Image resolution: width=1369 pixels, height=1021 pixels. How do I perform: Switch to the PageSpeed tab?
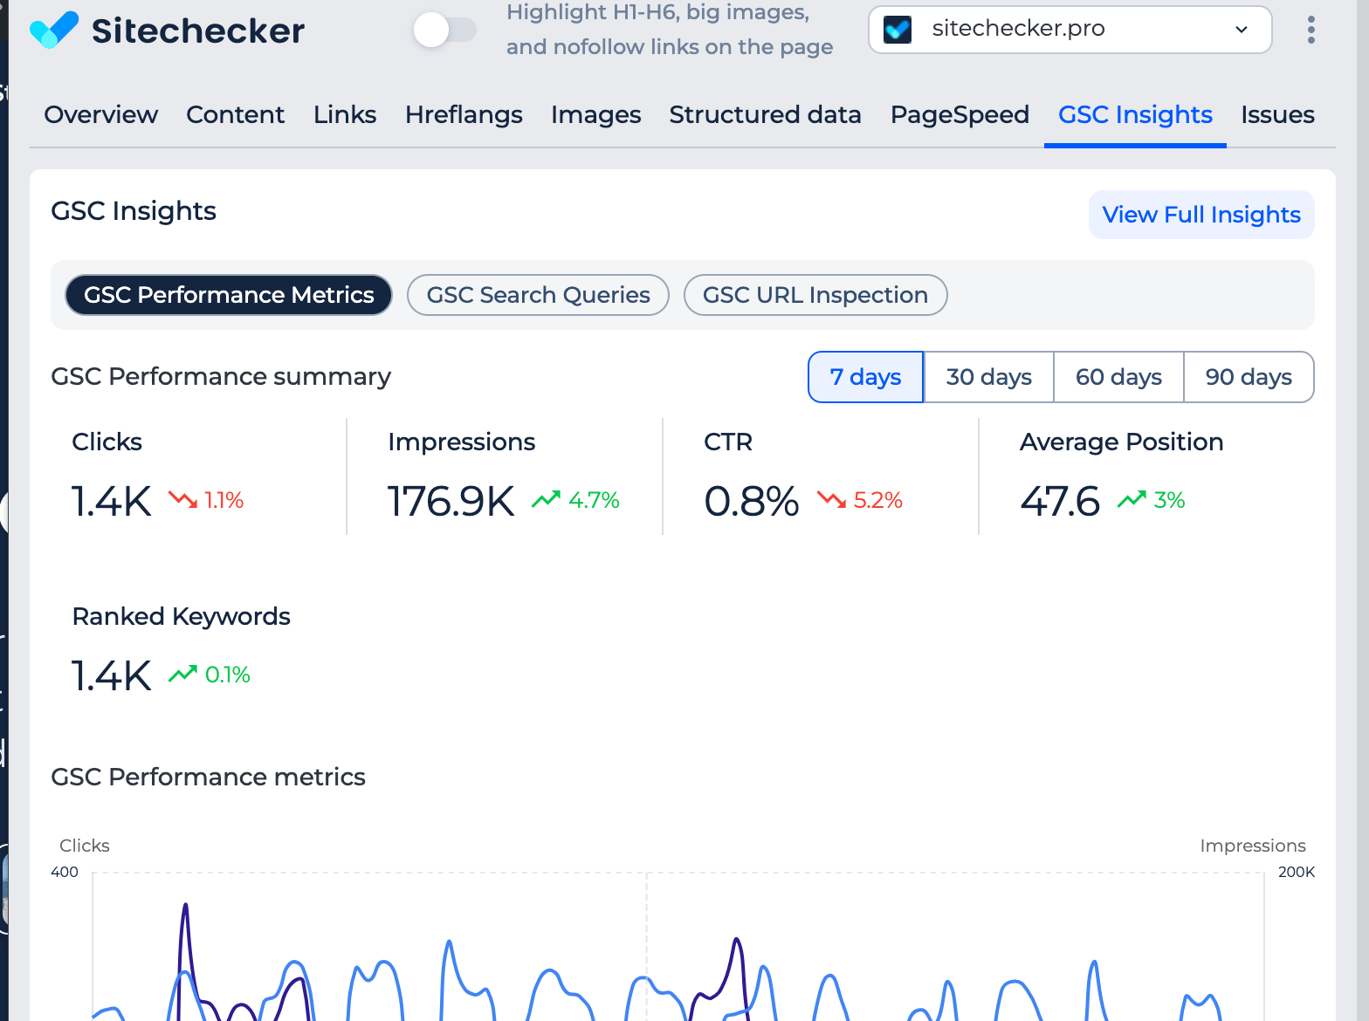[959, 115]
